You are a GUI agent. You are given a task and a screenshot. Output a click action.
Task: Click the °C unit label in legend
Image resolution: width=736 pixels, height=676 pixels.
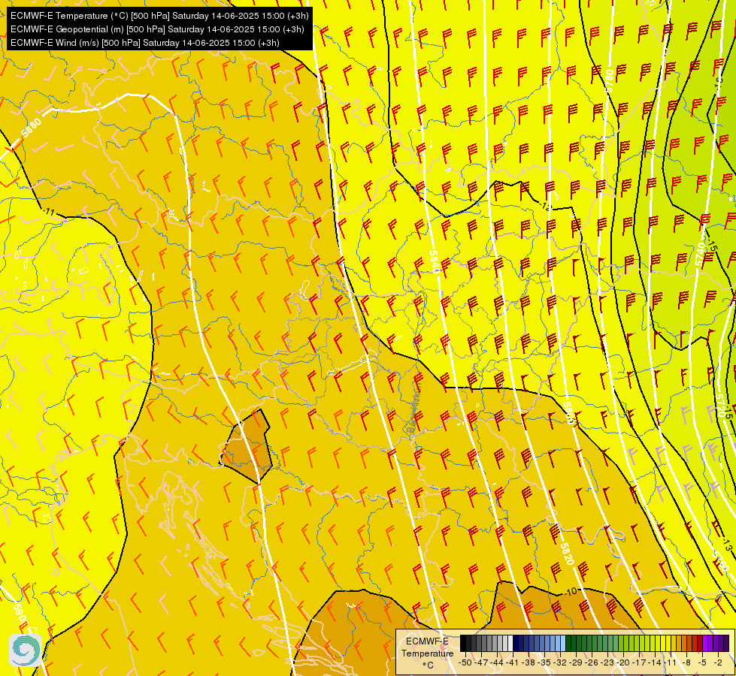click(428, 665)
